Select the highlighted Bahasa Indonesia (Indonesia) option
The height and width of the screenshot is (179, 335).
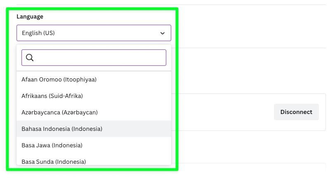point(94,129)
